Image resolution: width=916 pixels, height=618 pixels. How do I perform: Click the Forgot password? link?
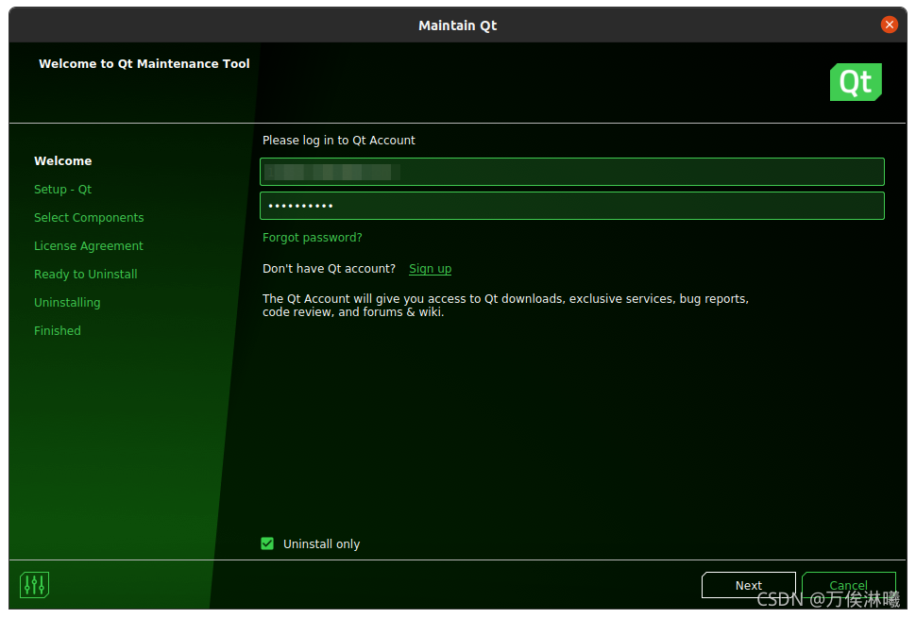tap(312, 238)
